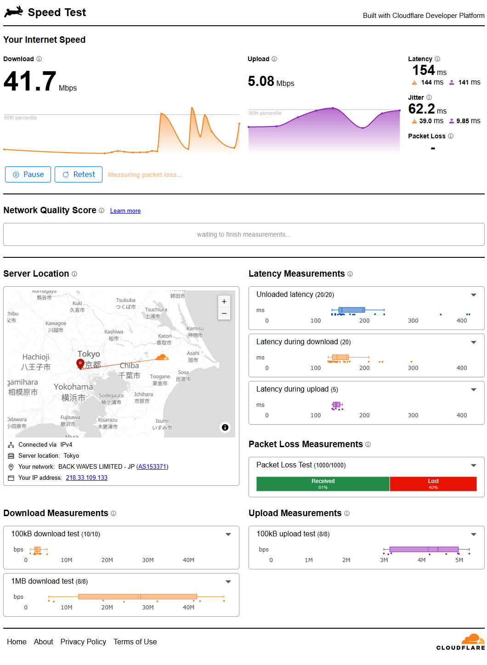Image resolution: width=487 pixels, height=665 pixels.
Task: Expand the 1MB download test details
Action: (x=228, y=582)
